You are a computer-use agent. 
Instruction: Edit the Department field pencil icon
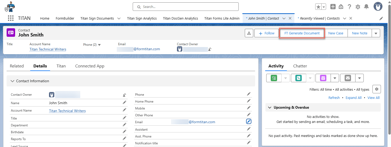click(x=124, y=125)
